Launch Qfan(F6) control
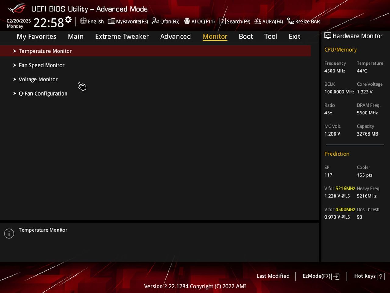This screenshot has height=293, width=390. [170, 21]
